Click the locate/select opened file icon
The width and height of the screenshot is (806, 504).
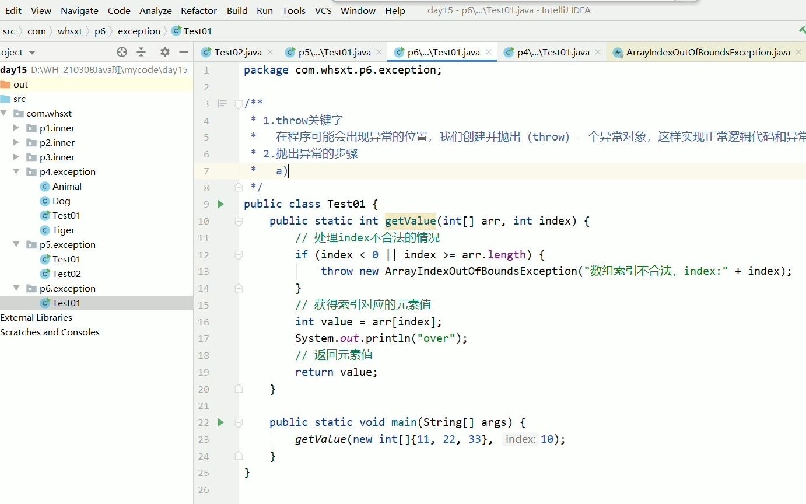tap(122, 52)
